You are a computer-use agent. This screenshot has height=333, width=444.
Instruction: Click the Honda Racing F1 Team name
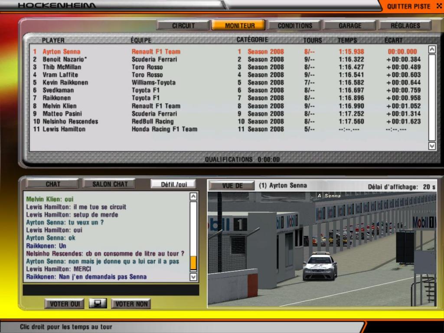[x=164, y=129]
